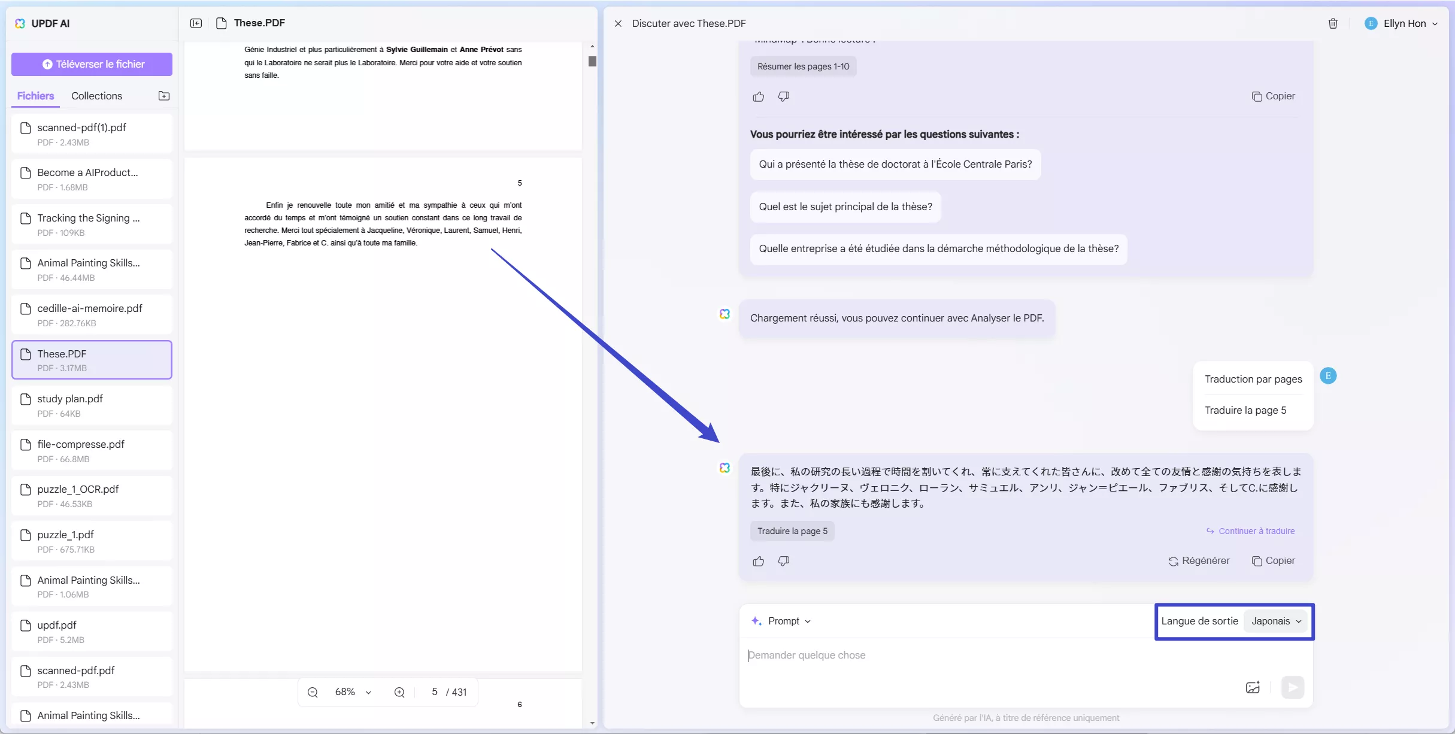Click the image upload icon in prompt box
The width and height of the screenshot is (1455, 734).
coord(1253,687)
